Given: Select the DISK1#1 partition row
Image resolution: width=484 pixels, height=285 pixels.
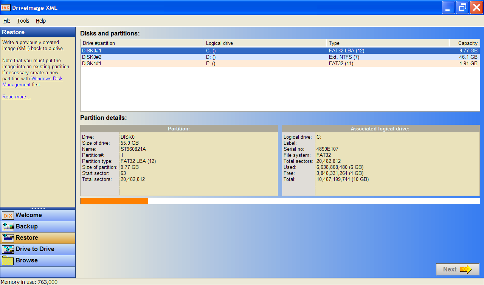Looking at the screenshot, I should tap(280, 63).
